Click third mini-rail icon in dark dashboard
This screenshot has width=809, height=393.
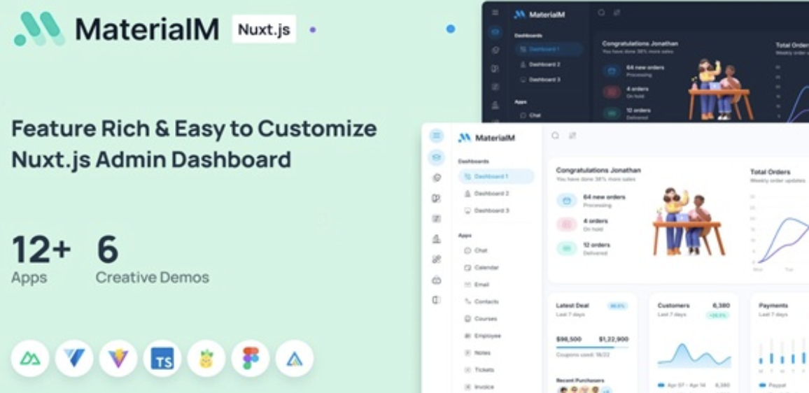(495, 68)
